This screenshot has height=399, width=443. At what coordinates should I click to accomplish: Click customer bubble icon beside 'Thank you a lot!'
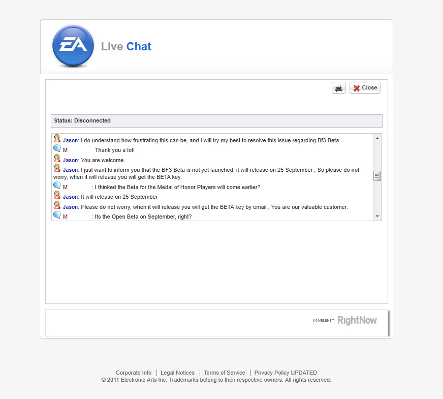click(x=57, y=148)
